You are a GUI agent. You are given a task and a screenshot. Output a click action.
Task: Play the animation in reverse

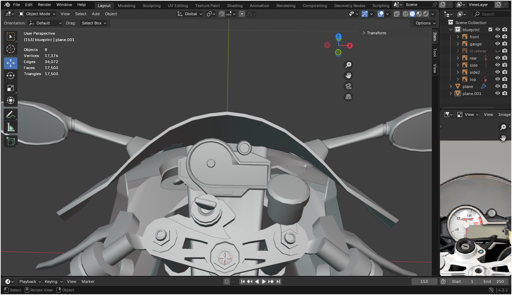[x=257, y=282]
